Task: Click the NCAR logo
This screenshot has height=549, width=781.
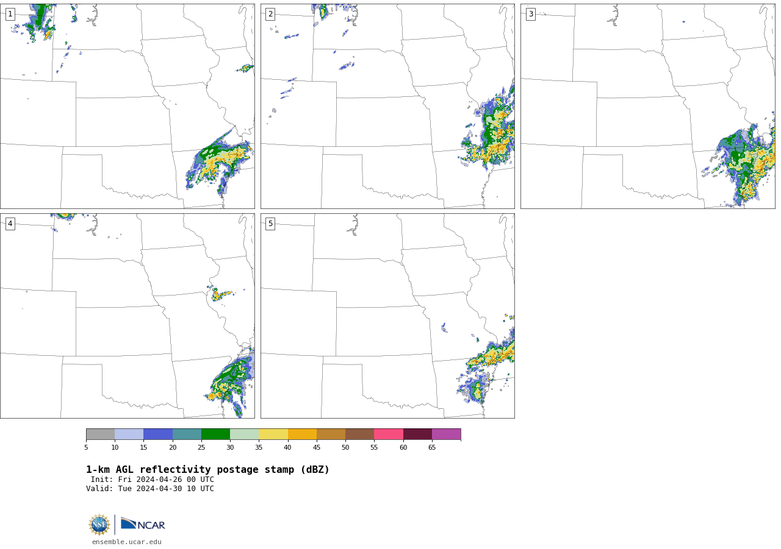Action: 143,524
